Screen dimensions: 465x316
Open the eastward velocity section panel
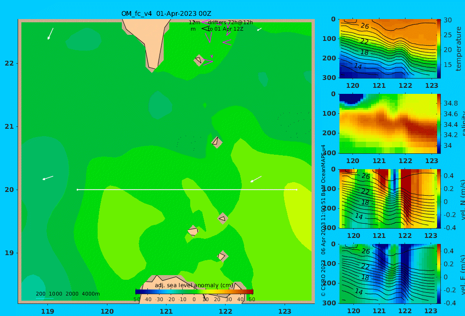pos(388,274)
